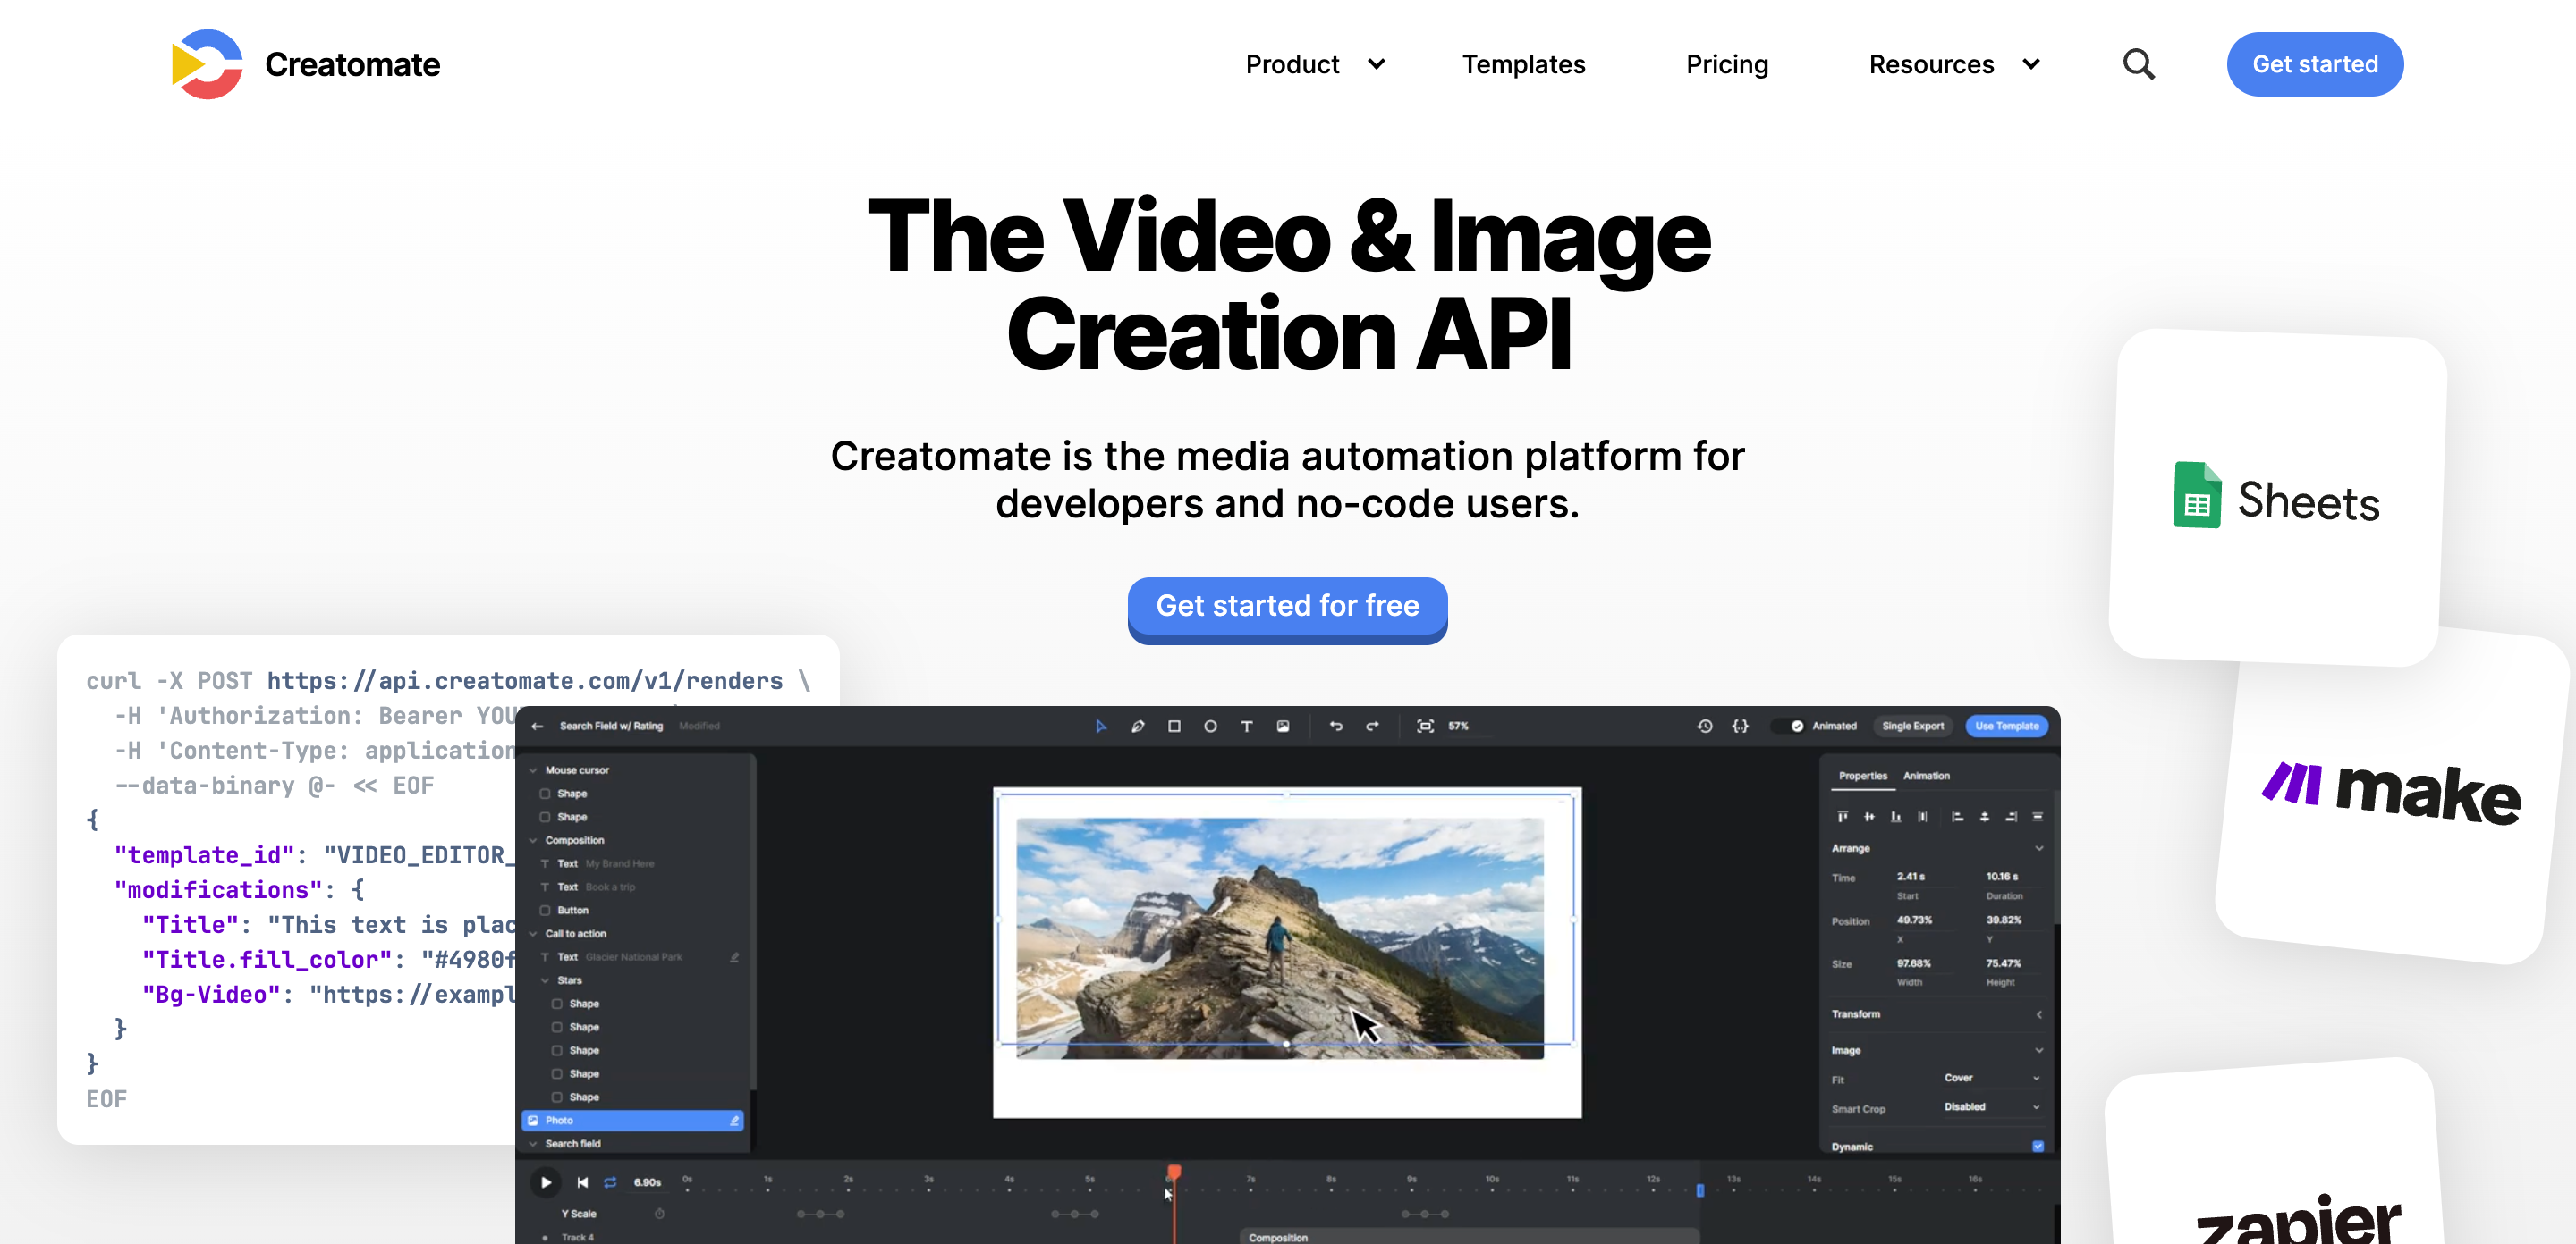Select the Pen tool in editor toolbar
2576x1244 pixels.
(x=1137, y=727)
